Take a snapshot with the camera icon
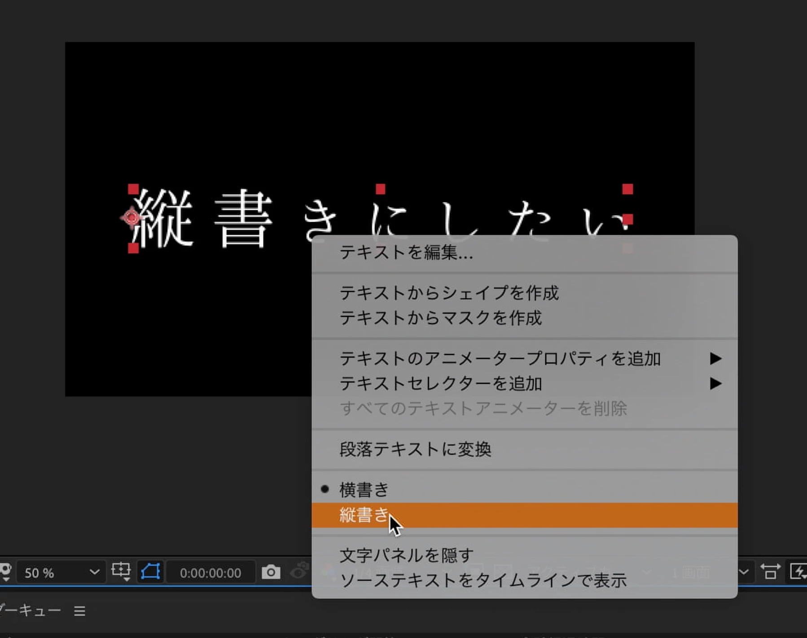The height and width of the screenshot is (638, 807). [x=271, y=572]
